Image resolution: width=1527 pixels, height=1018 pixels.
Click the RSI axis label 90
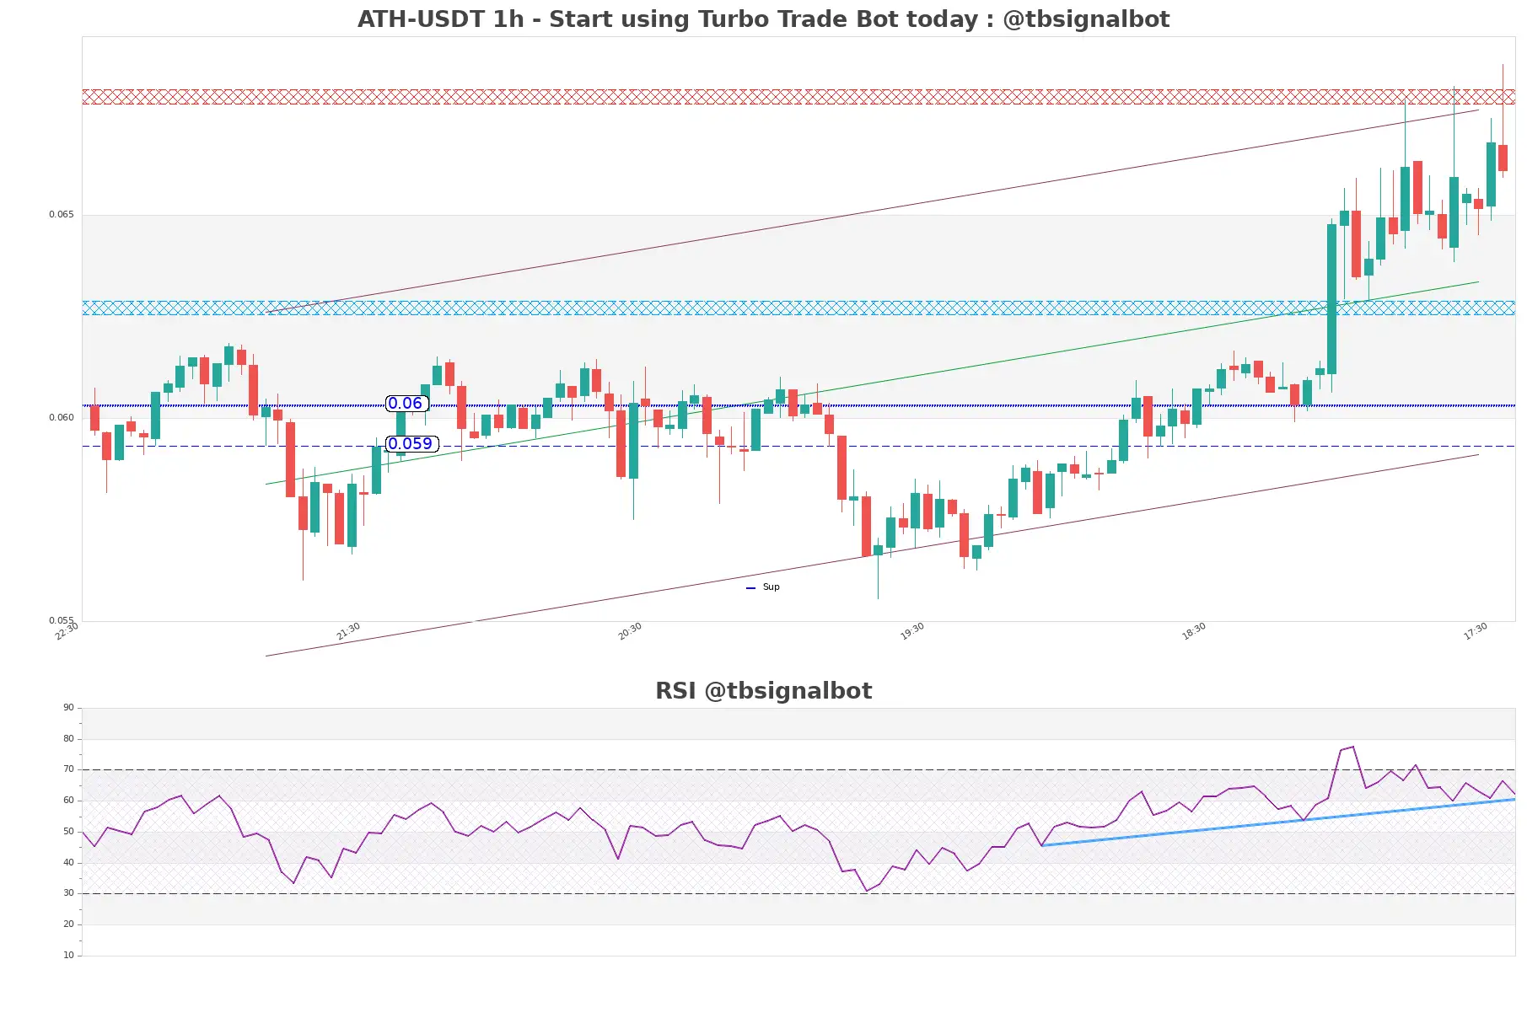coord(68,708)
